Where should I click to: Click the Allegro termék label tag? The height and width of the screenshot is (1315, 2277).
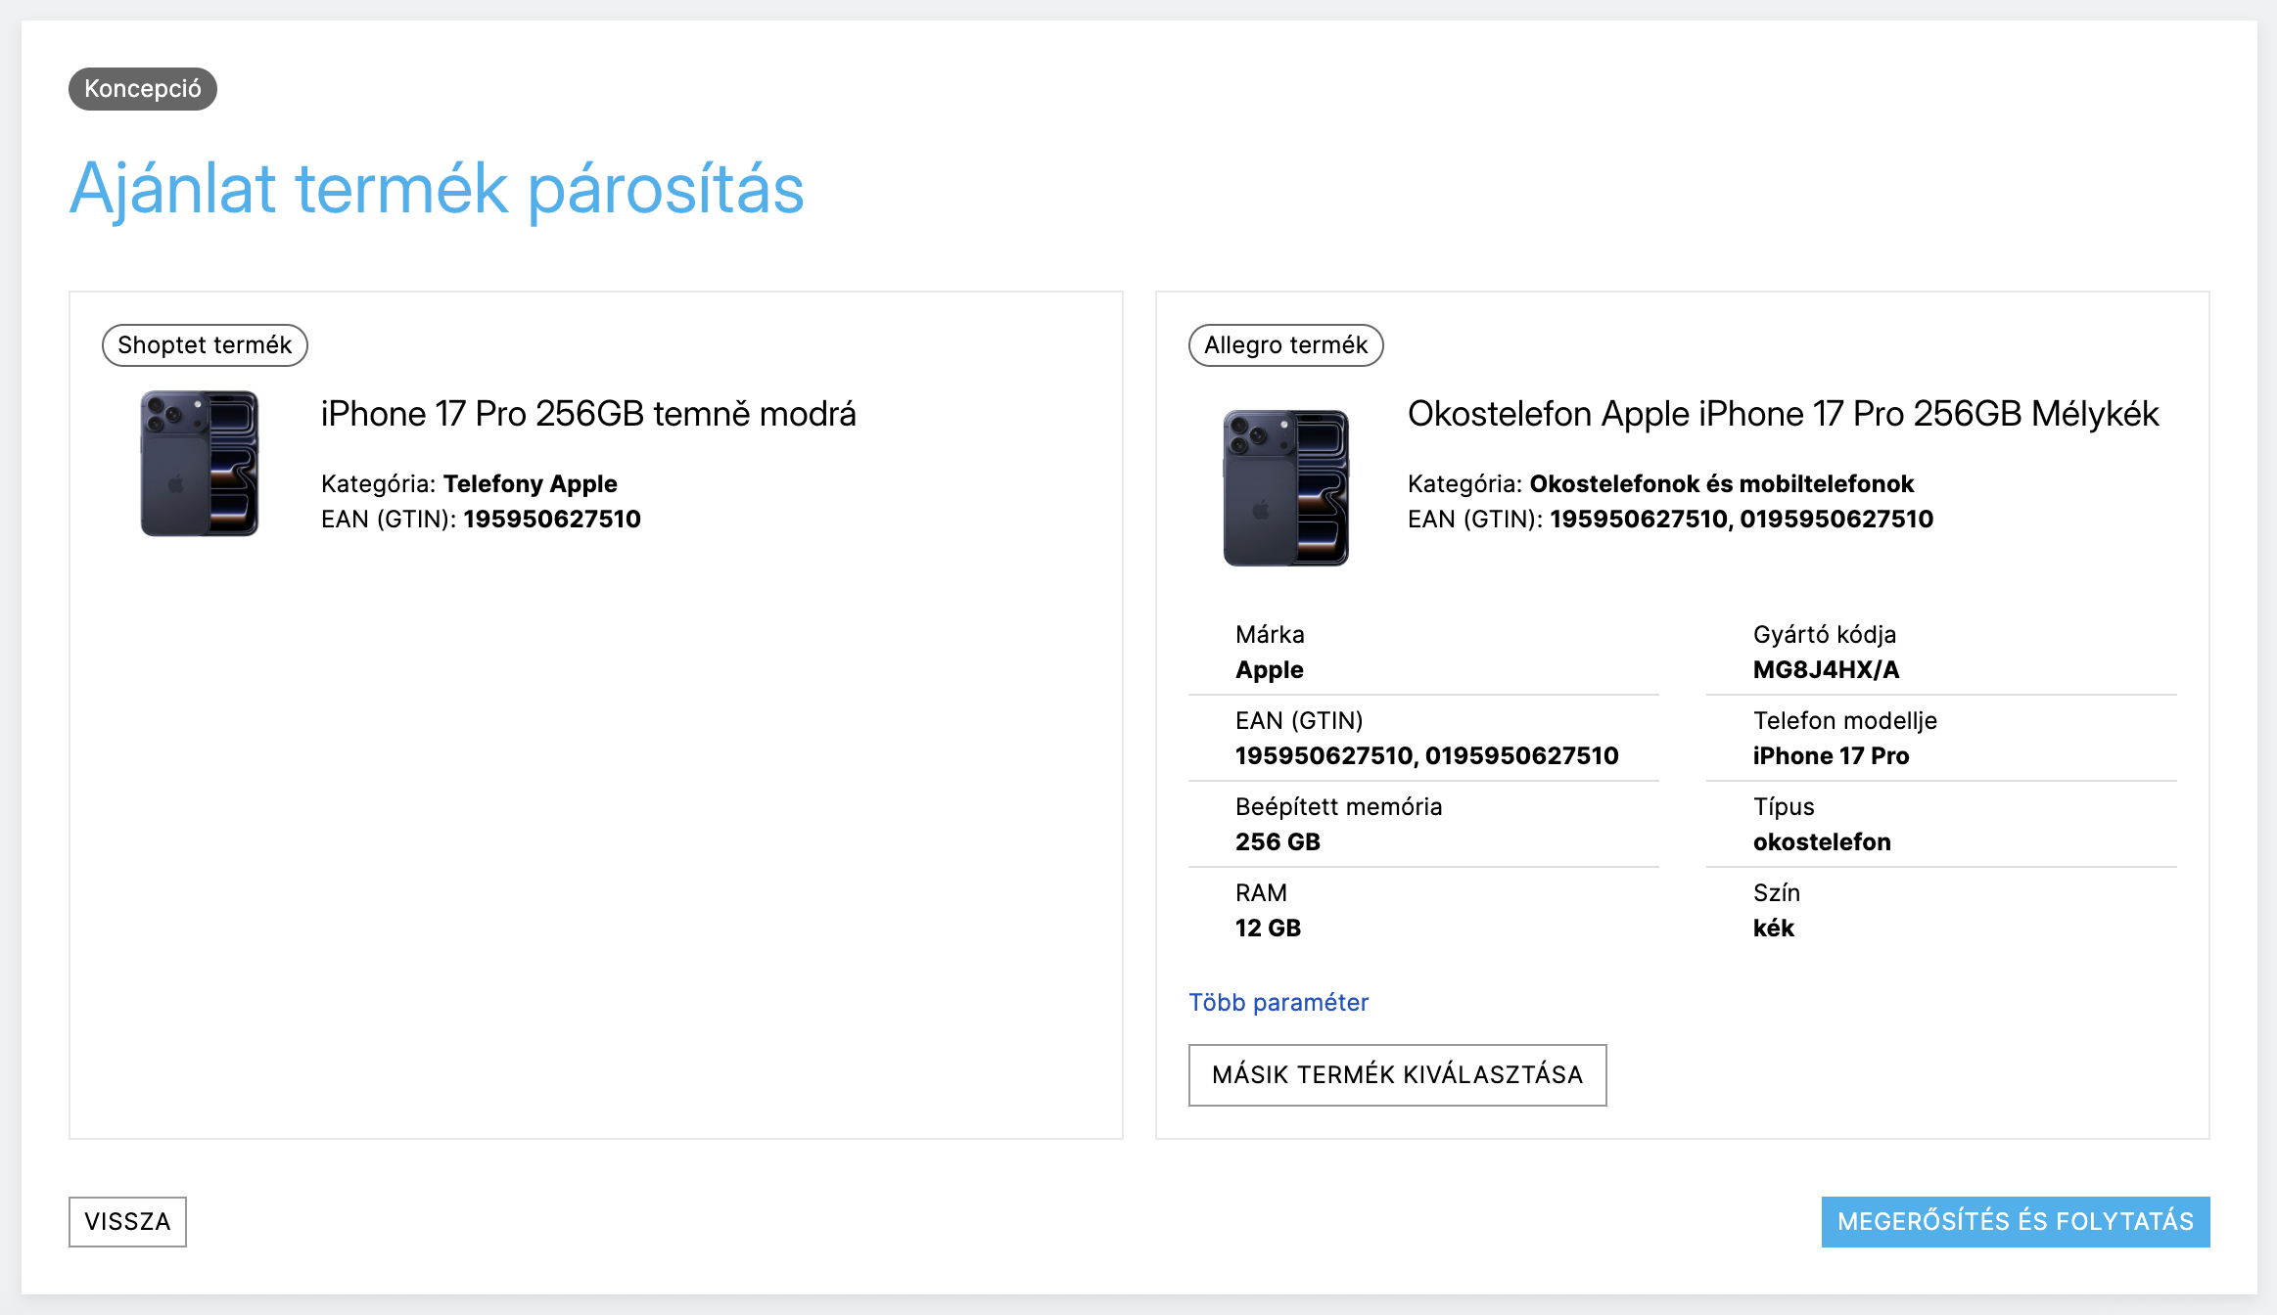(x=1285, y=345)
